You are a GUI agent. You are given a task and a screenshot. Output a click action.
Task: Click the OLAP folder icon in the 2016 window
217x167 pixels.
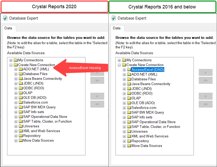point(129,98)
